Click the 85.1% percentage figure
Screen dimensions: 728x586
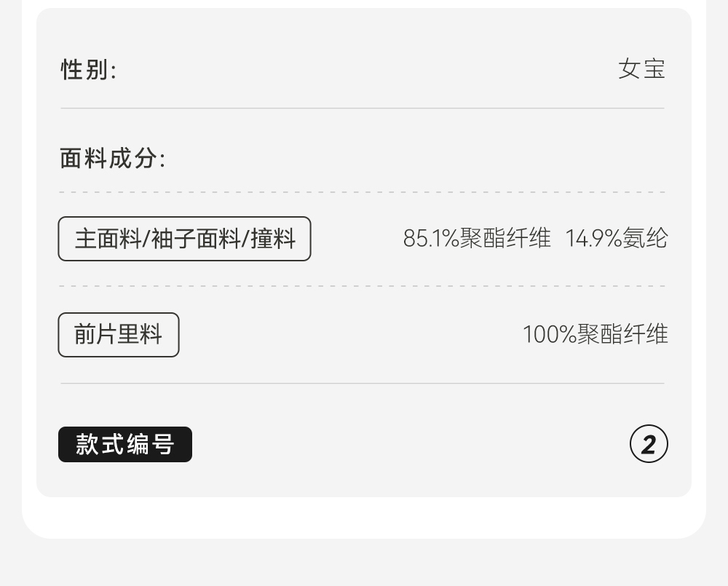coord(431,239)
